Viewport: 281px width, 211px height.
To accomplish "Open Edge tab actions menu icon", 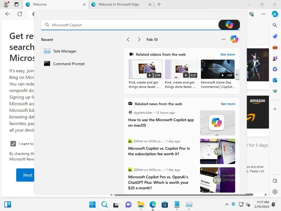I will coord(16,4).
